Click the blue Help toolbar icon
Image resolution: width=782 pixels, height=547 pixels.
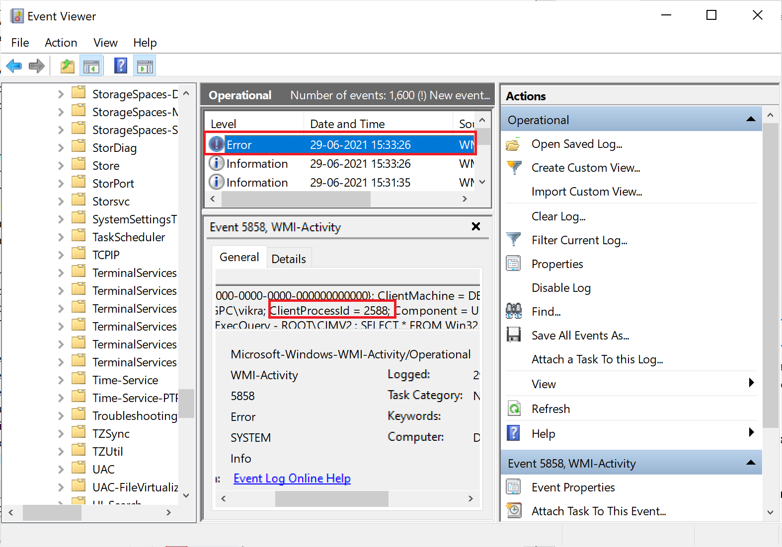click(x=121, y=66)
